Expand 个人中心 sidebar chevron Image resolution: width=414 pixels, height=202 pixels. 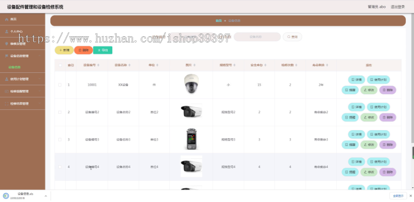[40, 31]
